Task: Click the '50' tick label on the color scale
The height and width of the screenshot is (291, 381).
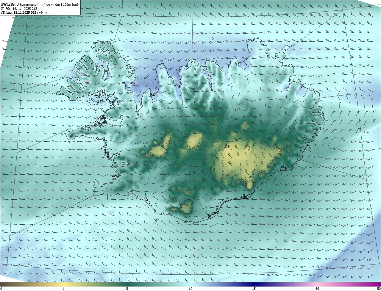Action: pyautogui.click(x=379, y=289)
